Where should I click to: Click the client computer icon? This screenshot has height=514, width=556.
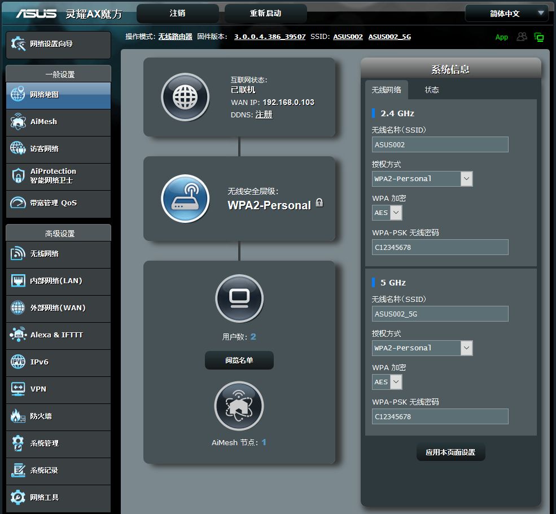click(239, 298)
